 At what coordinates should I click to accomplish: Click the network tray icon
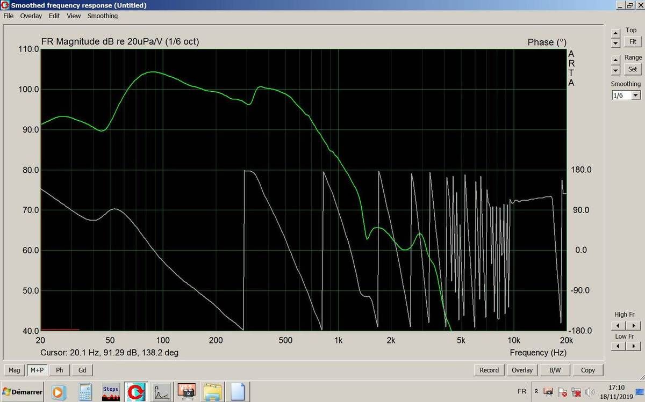576,392
